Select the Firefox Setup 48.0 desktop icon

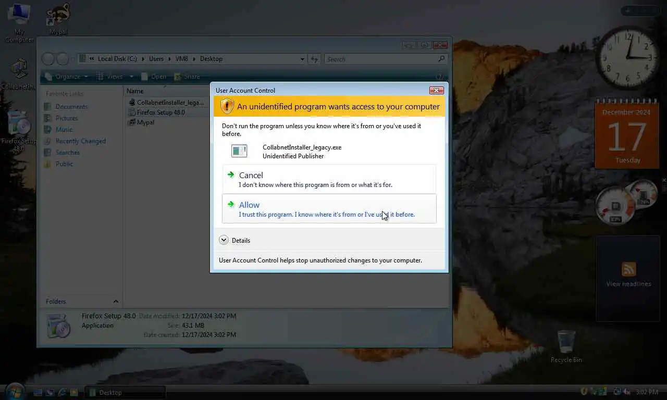[x=19, y=131]
